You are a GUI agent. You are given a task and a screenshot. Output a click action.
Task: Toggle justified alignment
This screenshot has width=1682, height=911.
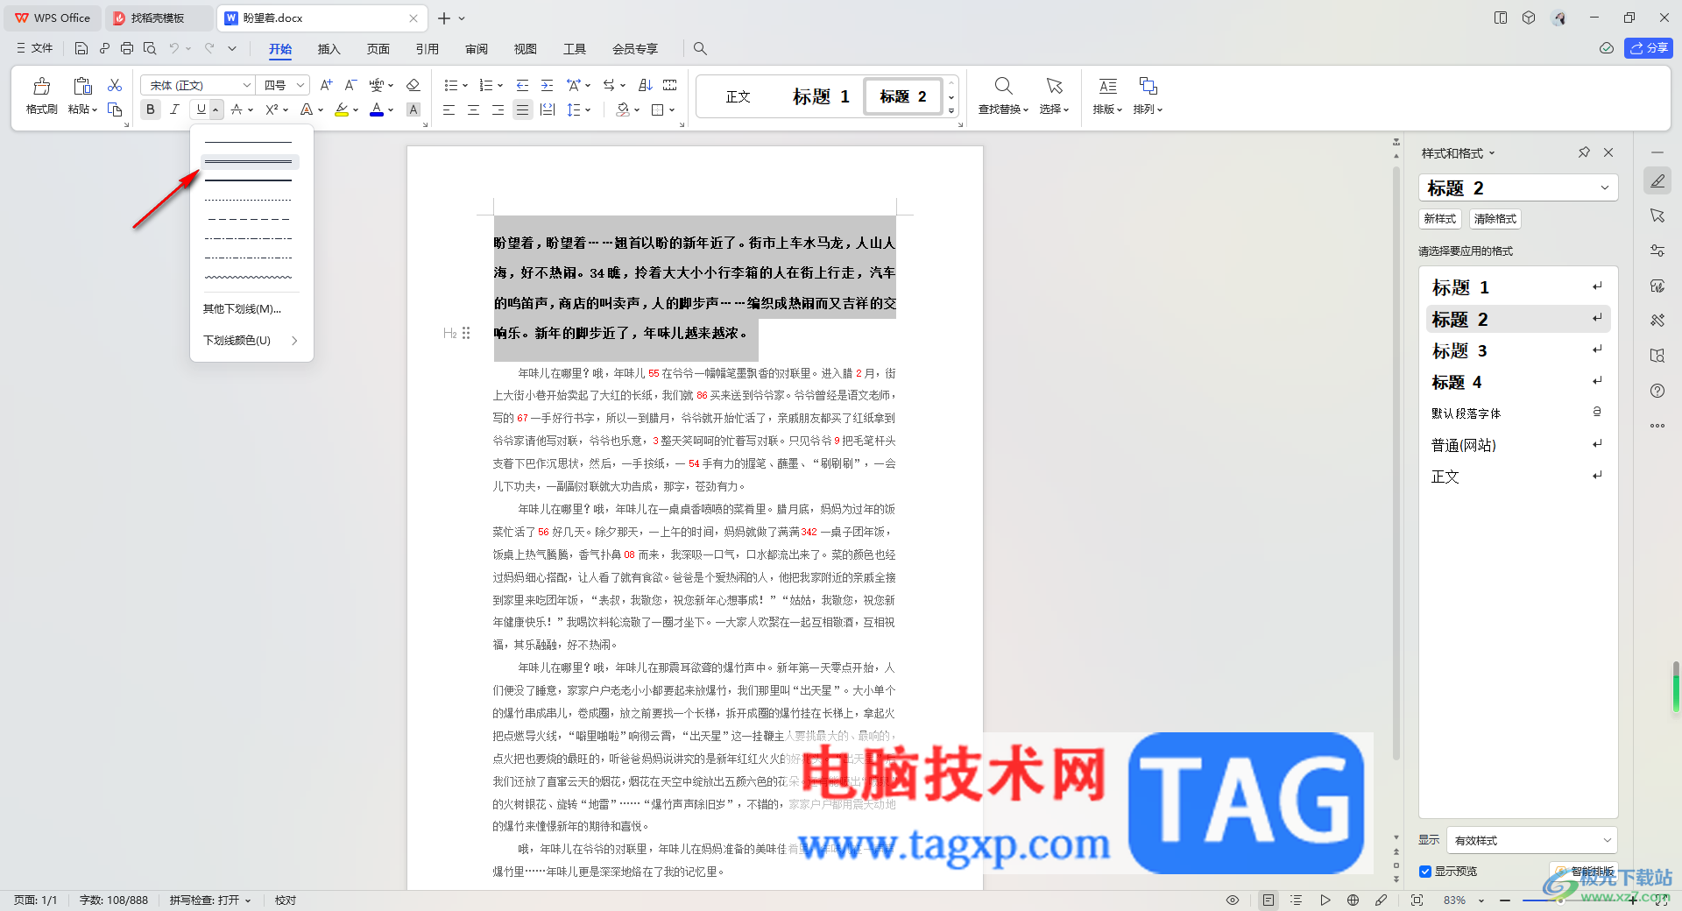[523, 109]
